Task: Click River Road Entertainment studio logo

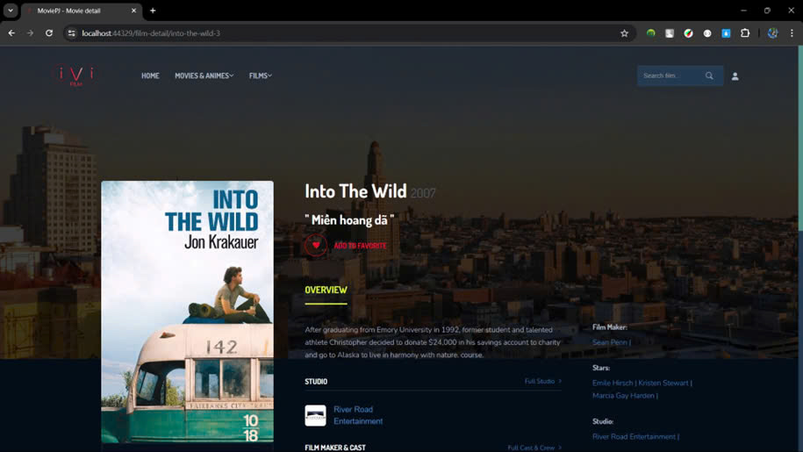Action: (315, 416)
